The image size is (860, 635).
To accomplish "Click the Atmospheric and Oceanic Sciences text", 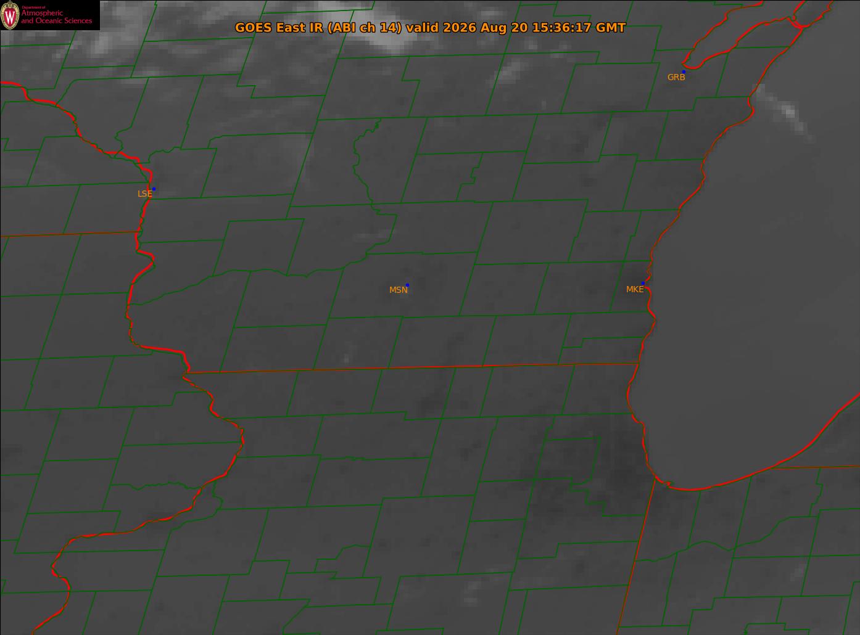I will (x=57, y=17).
